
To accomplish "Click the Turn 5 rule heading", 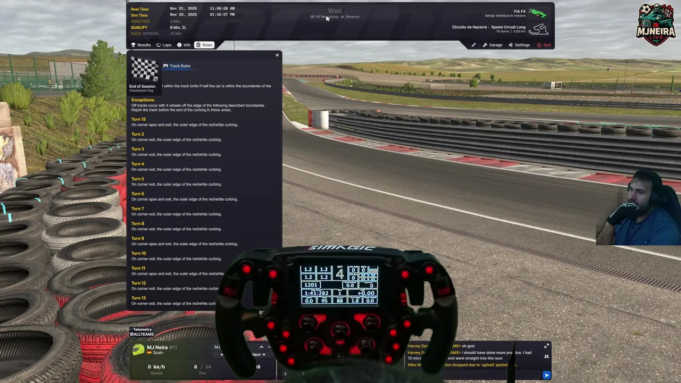I will (138, 179).
